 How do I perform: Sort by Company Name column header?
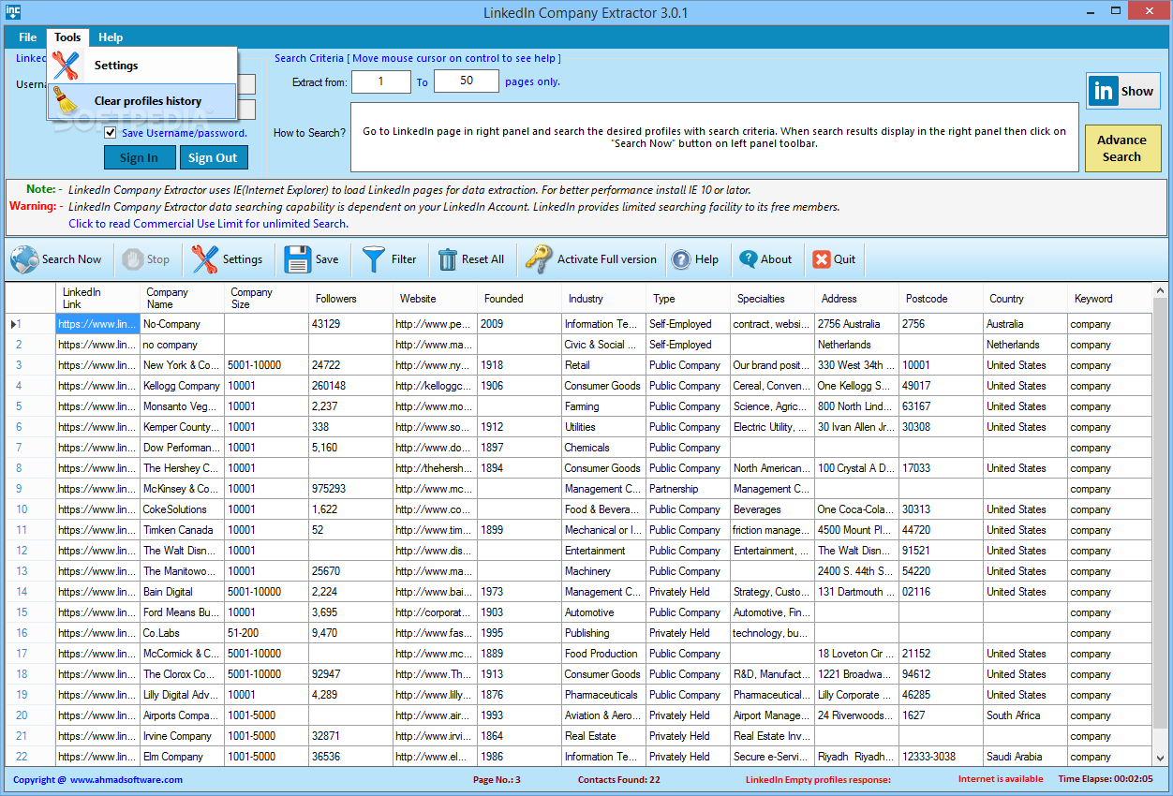(x=182, y=298)
